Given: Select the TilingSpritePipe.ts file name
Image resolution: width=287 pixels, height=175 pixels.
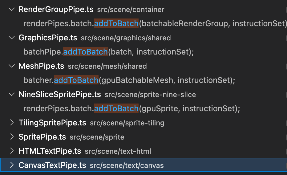Looking at the screenshot, I should click(52, 123).
